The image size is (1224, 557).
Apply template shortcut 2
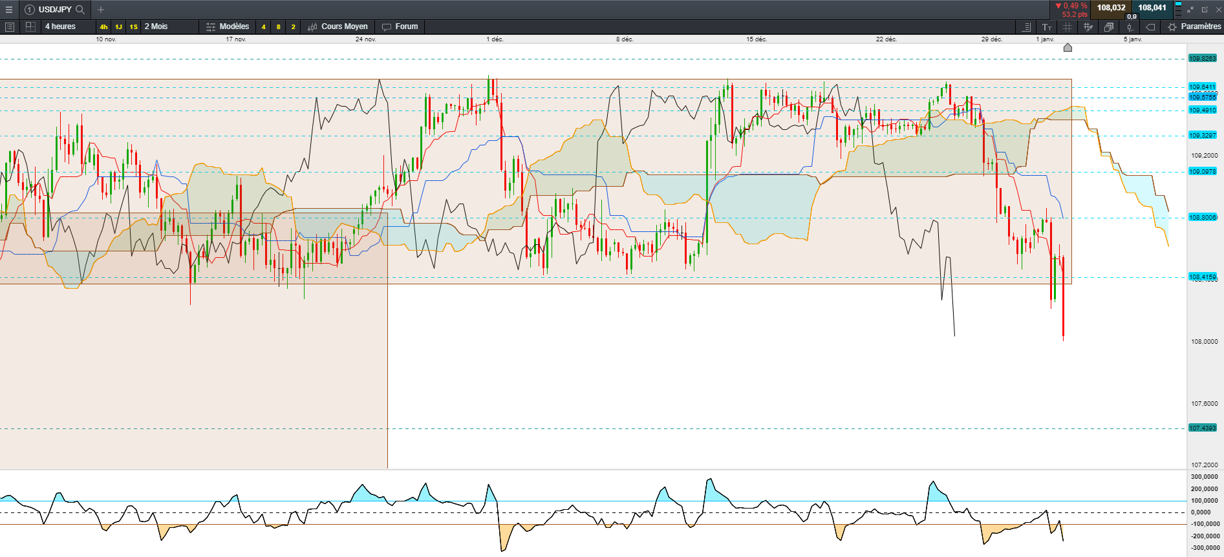(293, 26)
